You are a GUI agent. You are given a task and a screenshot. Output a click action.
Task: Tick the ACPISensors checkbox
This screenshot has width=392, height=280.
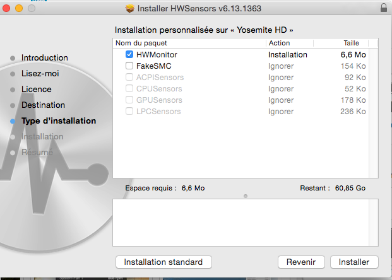tap(129, 77)
